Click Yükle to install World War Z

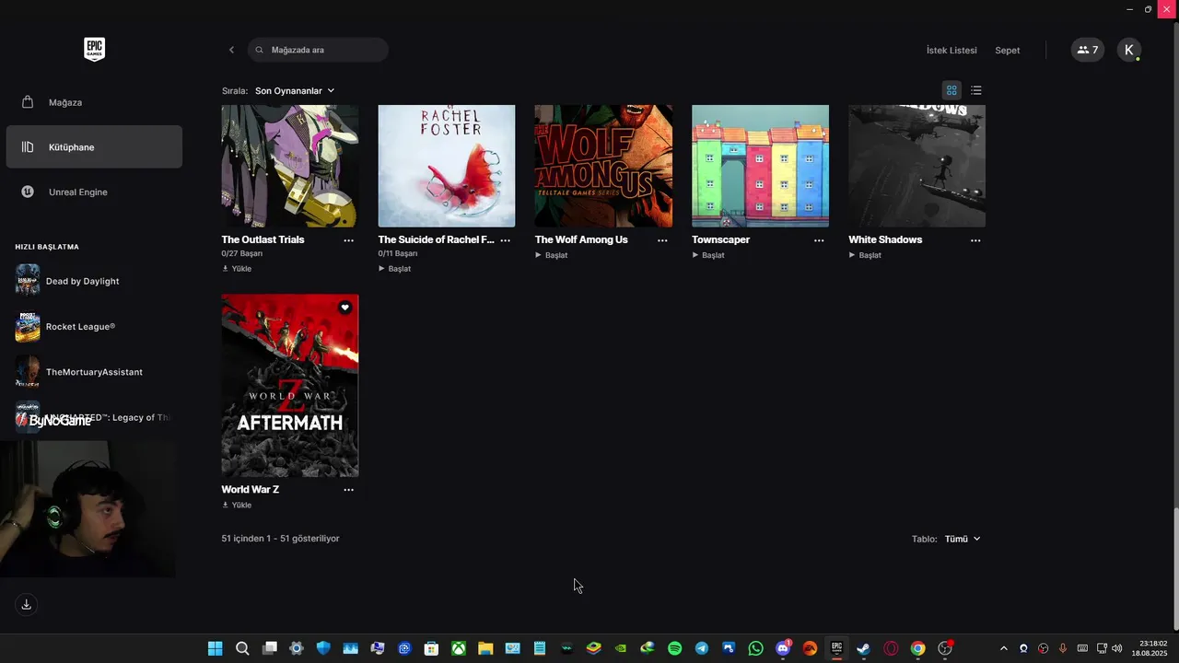tap(237, 506)
